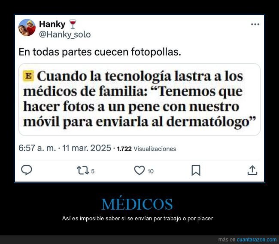Screen dimensions: 279x244
Task: Click the reply speech bubble icon
Action: coord(27,170)
